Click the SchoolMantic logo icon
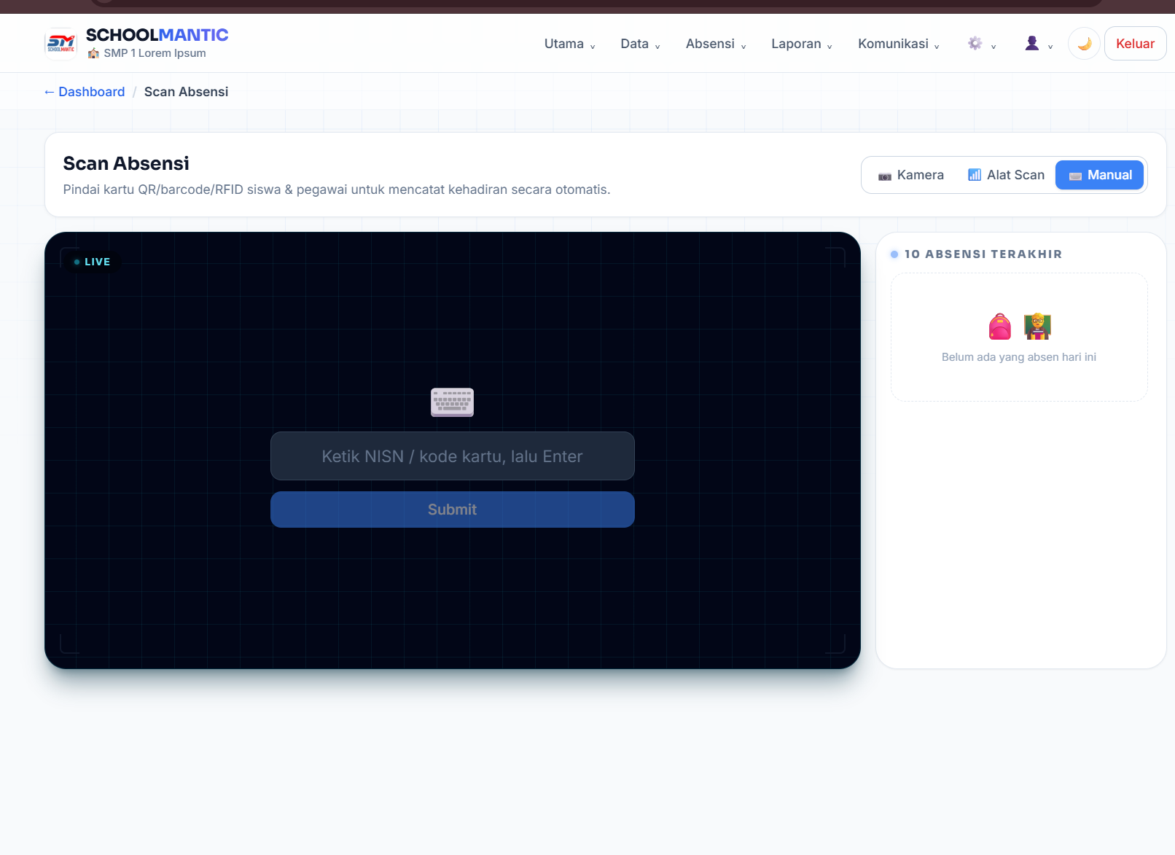 pos(61,44)
